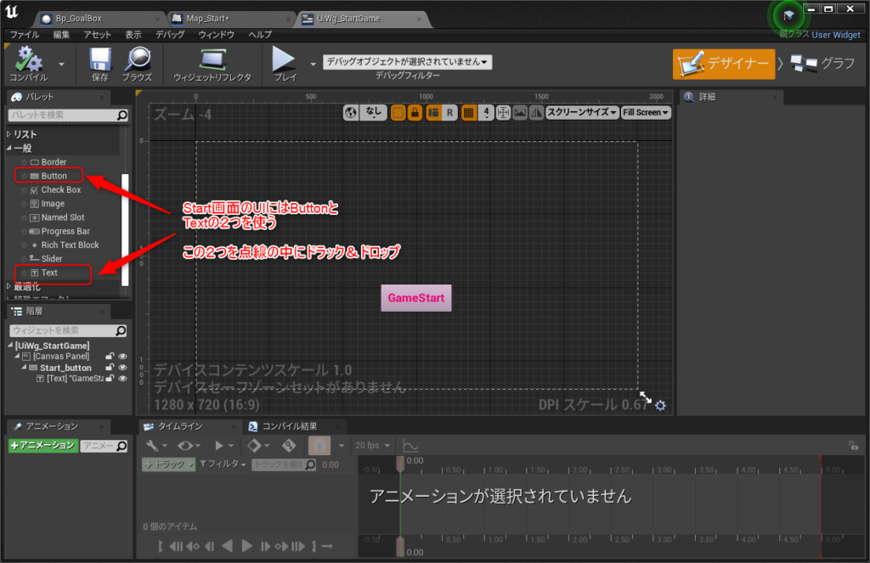
Task: Open Browse (ブラウズ) magnifier icon
Action: pyautogui.click(x=137, y=60)
